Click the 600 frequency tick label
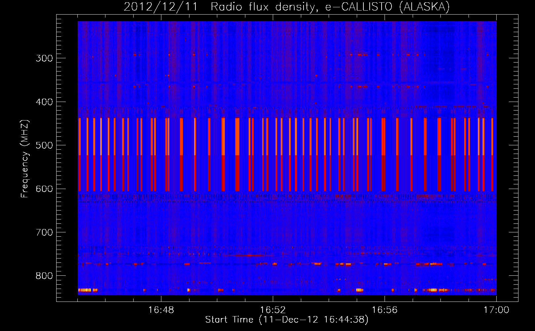Image resolution: width=535 pixels, height=331 pixels. [x=44, y=189]
